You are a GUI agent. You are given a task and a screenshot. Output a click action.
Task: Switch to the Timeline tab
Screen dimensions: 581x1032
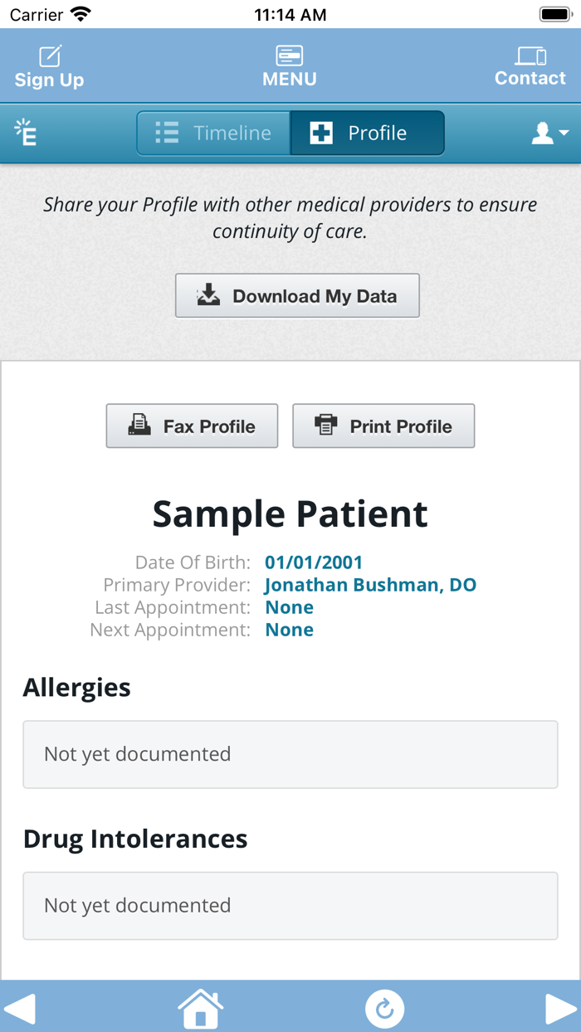(x=214, y=133)
